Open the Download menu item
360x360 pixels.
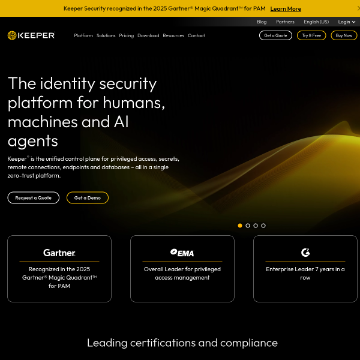pos(148,35)
